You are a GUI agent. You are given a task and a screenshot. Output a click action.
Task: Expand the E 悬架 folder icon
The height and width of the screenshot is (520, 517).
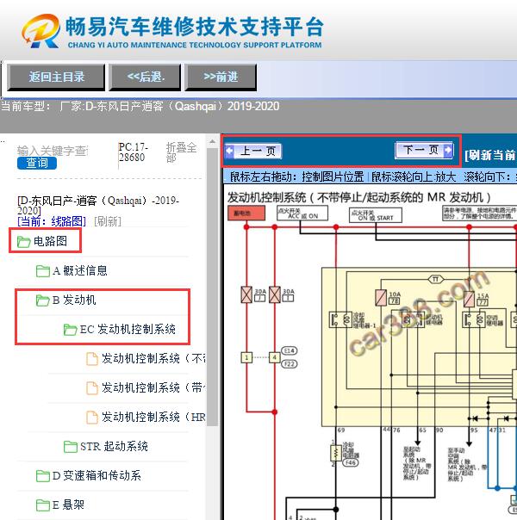coord(43,505)
